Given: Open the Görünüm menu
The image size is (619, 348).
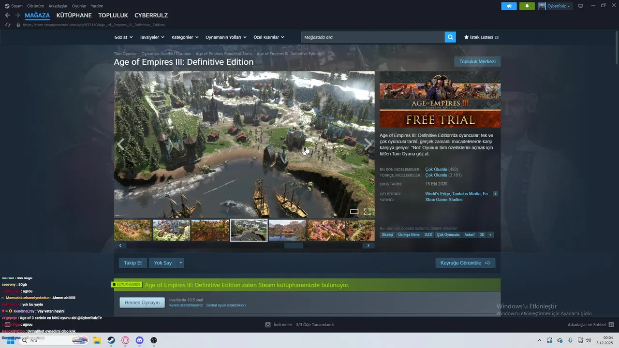Looking at the screenshot, I should (35, 6).
